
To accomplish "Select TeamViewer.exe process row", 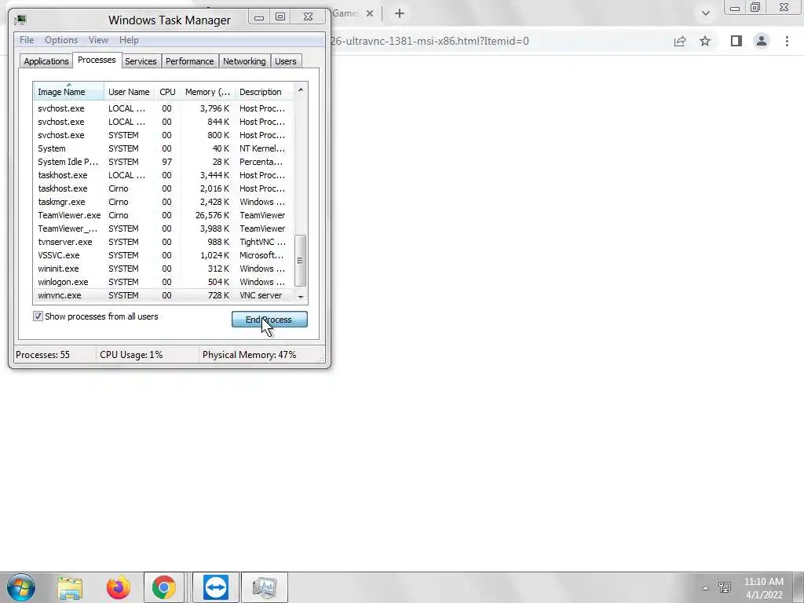I will point(163,215).
